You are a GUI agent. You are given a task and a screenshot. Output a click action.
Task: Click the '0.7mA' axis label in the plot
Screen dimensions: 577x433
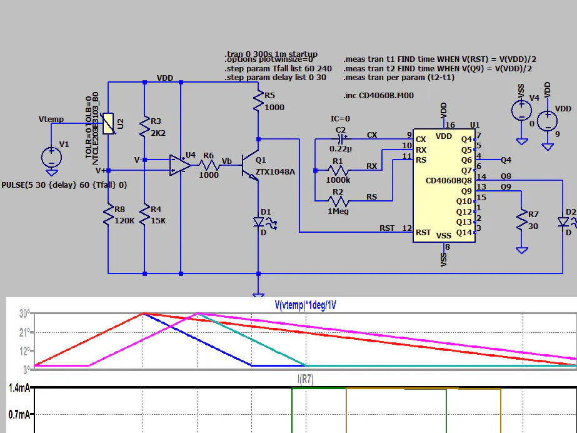[19, 415]
